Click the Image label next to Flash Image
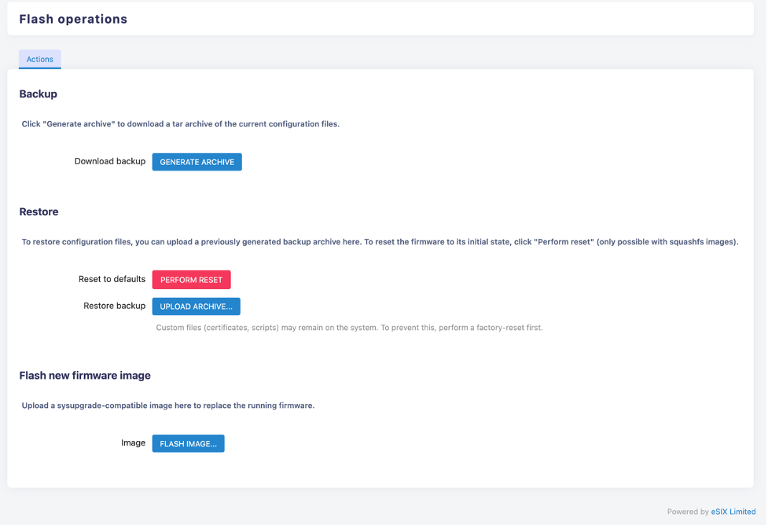768x525 pixels. pyautogui.click(x=134, y=442)
